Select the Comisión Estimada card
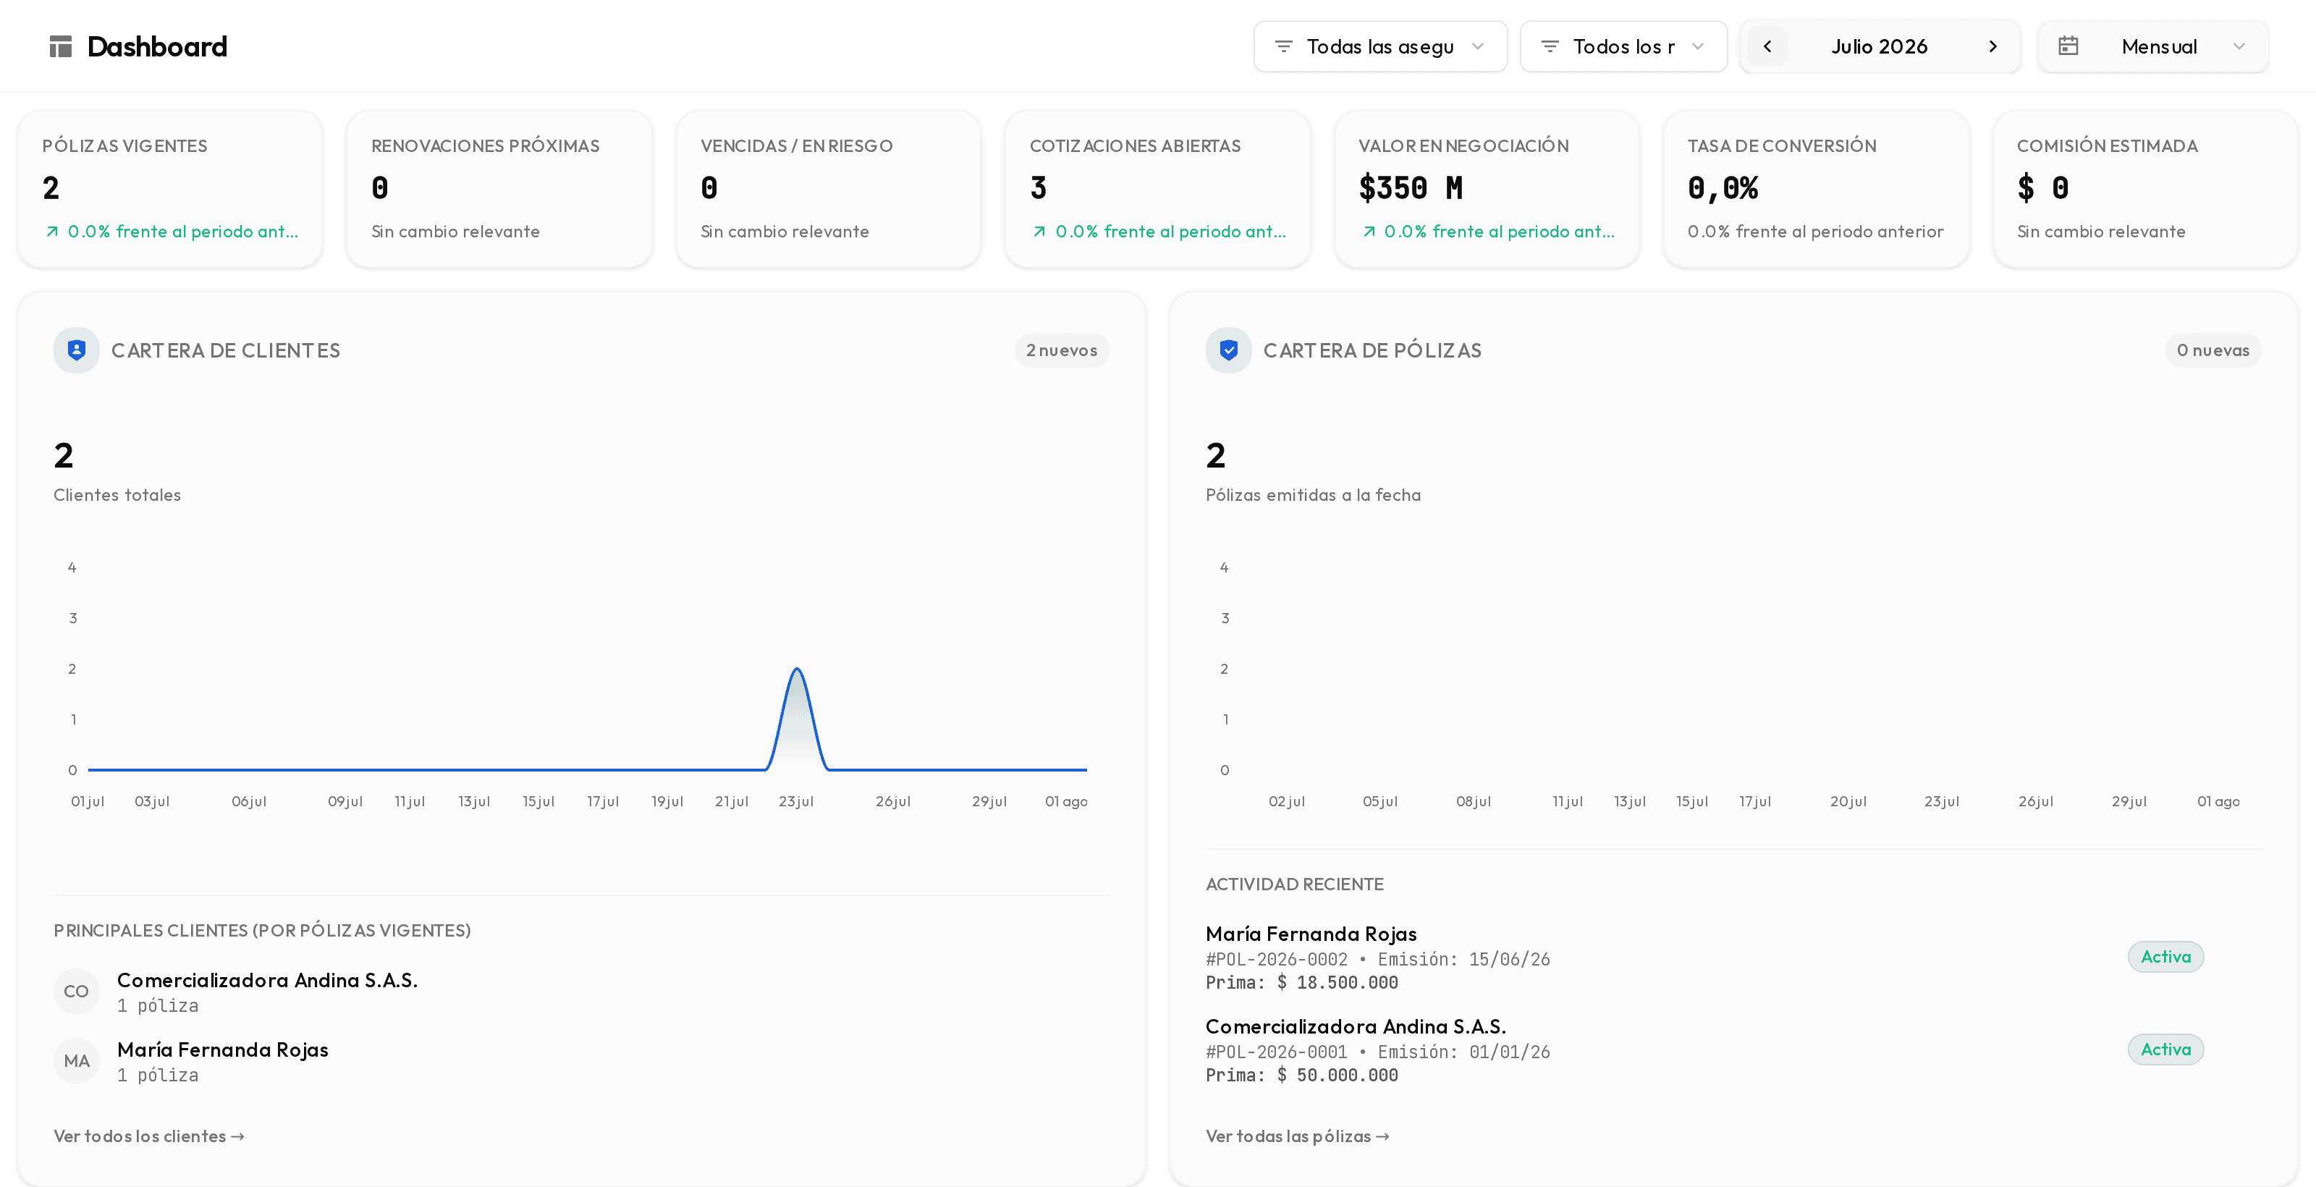Image resolution: width=2316 pixels, height=1187 pixels. pyautogui.click(x=2144, y=189)
